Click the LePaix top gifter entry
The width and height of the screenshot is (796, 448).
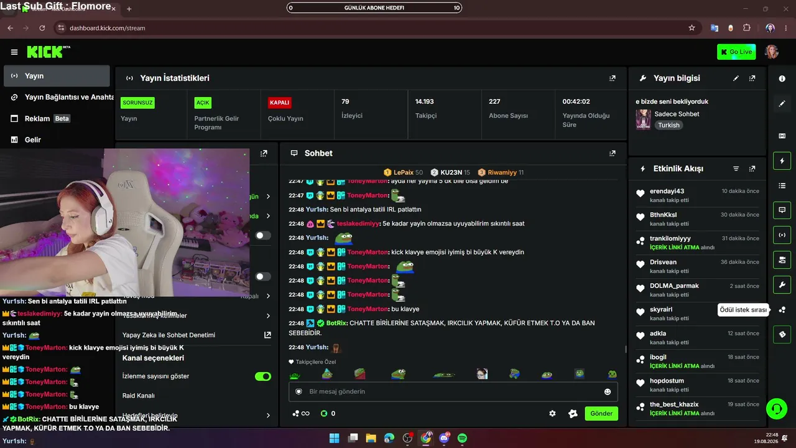402,172
